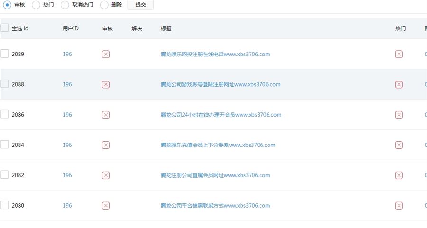Click the 热门 X icon in row 2080
The height and width of the screenshot is (228, 427).
point(399,206)
